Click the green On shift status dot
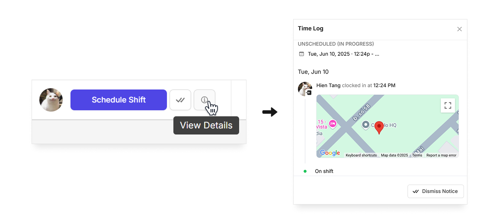Image resolution: width=499 pixels, height=224 pixels. (x=305, y=171)
